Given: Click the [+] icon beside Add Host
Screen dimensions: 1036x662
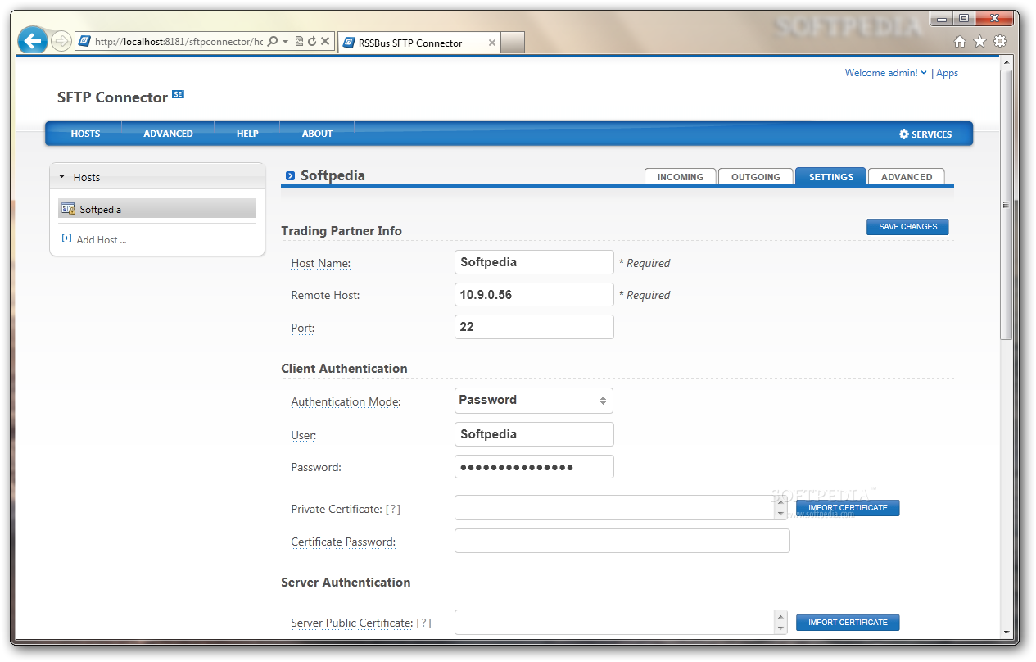Looking at the screenshot, I should [x=66, y=239].
